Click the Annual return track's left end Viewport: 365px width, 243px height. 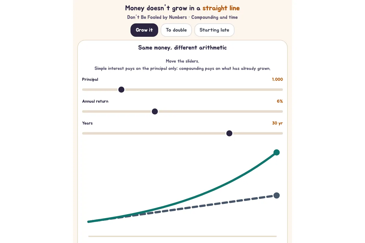click(83, 111)
